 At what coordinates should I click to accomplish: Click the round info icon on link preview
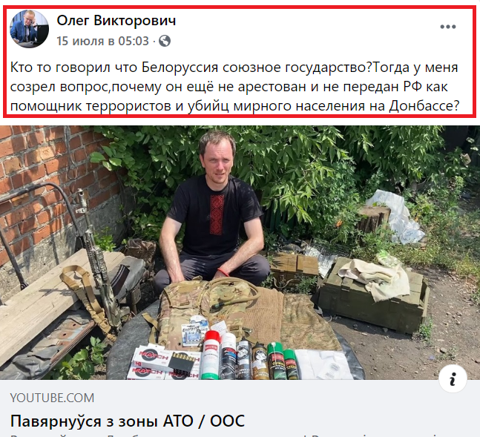(x=453, y=379)
